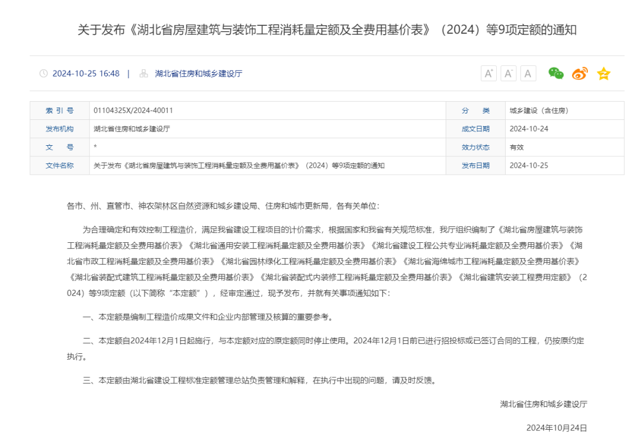Click the 发布日期 value 2024-10-25
Image resolution: width=635 pixels, height=445 pixels.
pyautogui.click(x=529, y=166)
